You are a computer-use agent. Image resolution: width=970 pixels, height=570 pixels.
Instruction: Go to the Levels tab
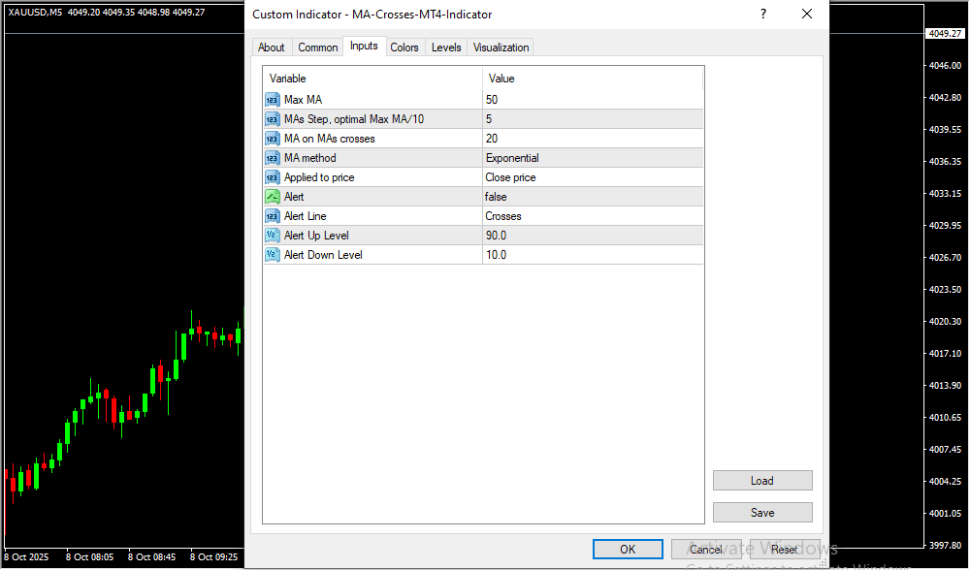pos(446,47)
